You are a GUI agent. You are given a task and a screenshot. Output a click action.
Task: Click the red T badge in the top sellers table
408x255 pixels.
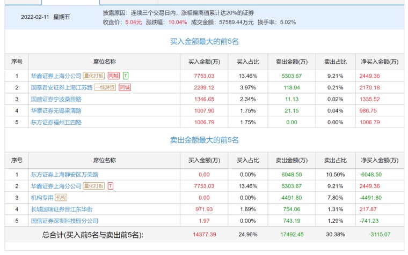(111, 186)
